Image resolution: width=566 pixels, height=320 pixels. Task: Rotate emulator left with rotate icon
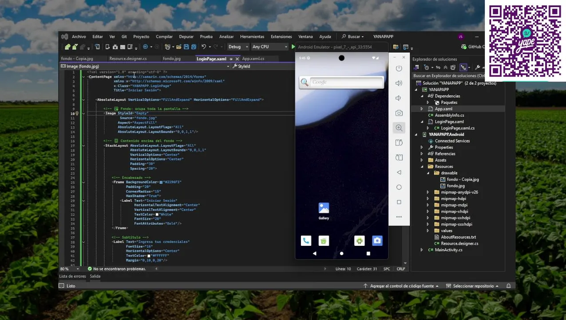[399, 143]
